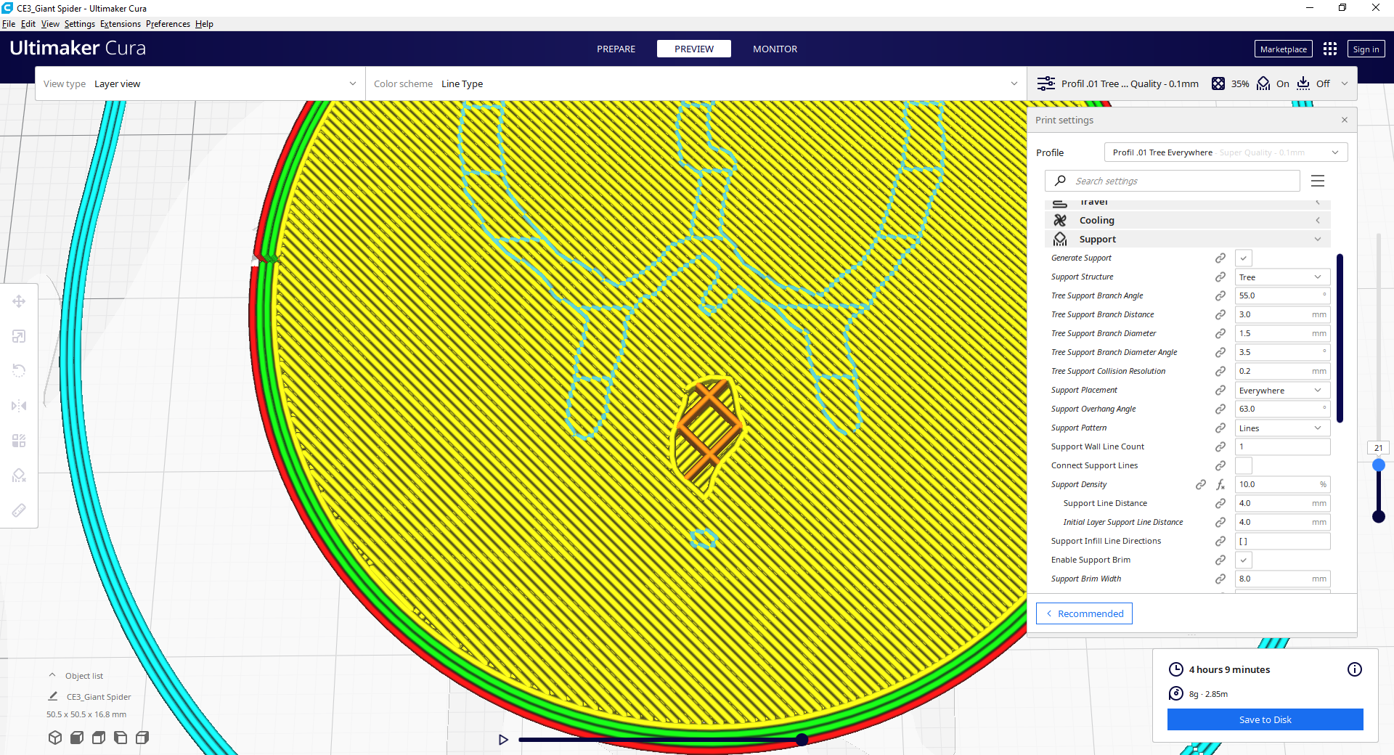Select the Mirror tool in the left toolbar
Viewport: 1394px width, 755px height.
coord(19,406)
